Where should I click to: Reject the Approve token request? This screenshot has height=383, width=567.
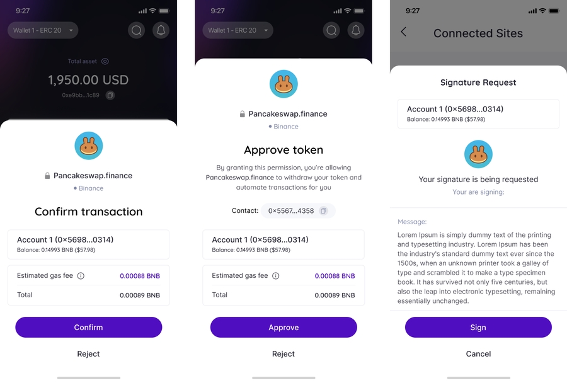tap(283, 353)
